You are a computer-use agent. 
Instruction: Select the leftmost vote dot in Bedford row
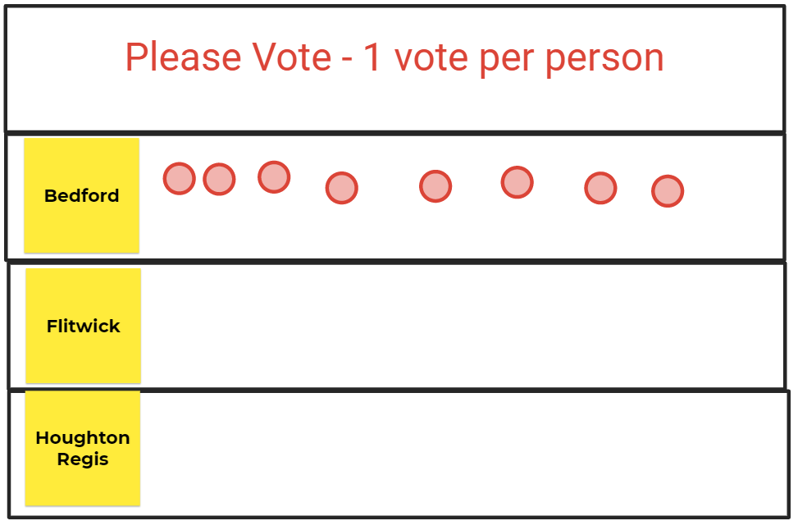click(179, 179)
